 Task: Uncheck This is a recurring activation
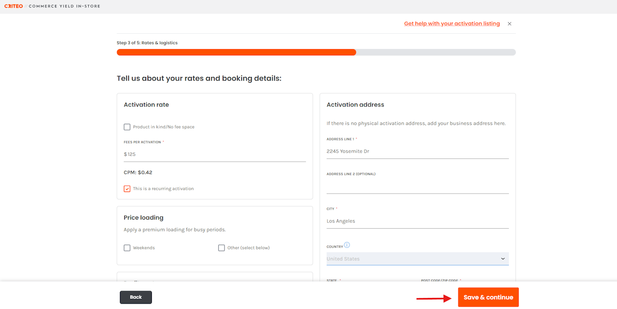coord(127,189)
